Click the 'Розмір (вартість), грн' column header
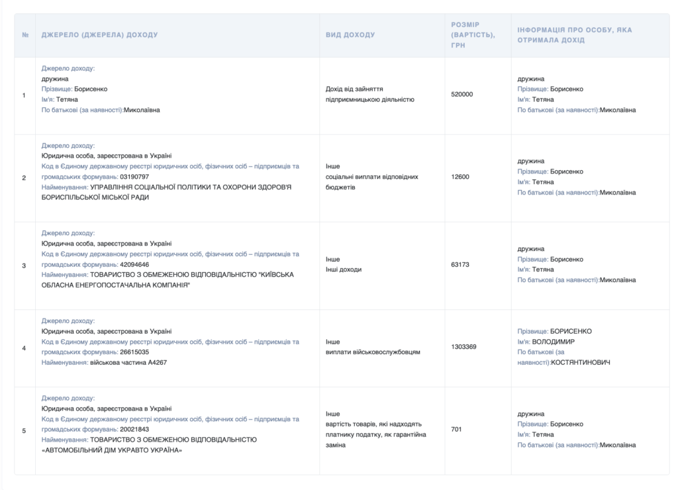The width and height of the screenshot is (678, 490). tap(473, 35)
